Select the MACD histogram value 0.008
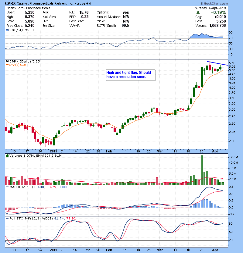This screenshot has width=243, height=253. pos(63,187)
